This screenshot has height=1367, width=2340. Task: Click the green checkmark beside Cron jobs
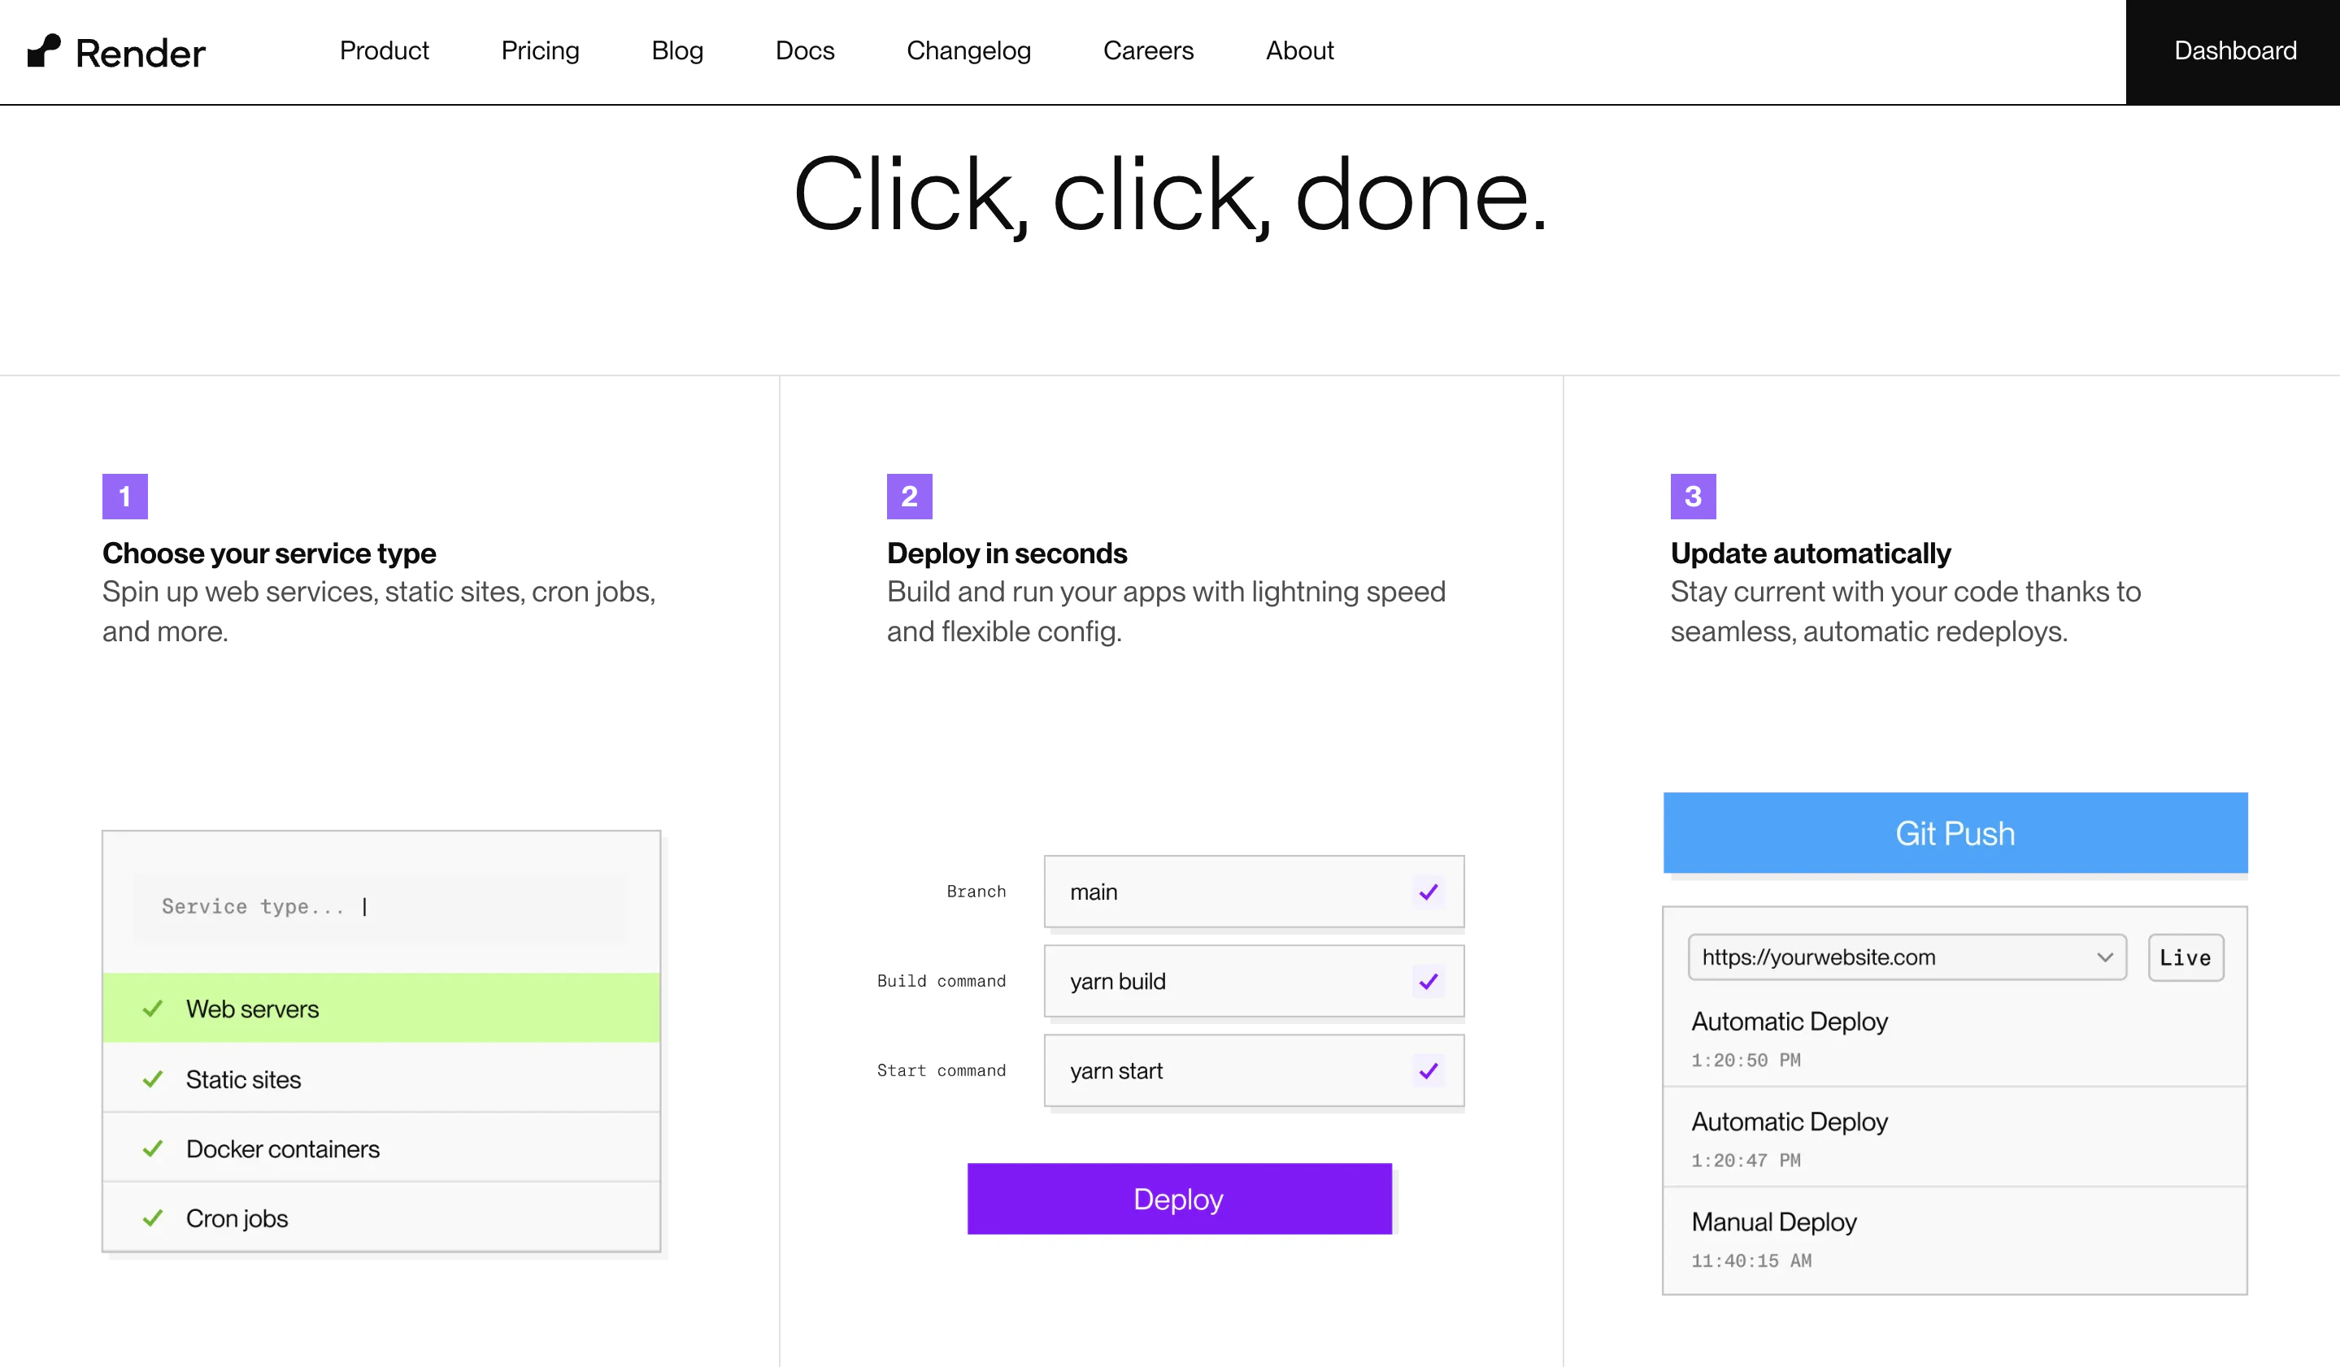[x=153, y=1218]
